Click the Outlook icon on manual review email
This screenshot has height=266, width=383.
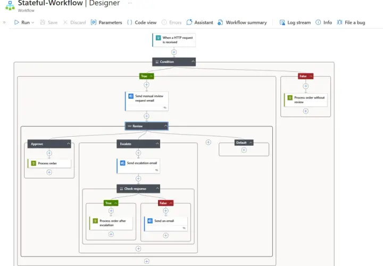pyautogui.click(x=131, y=96)
